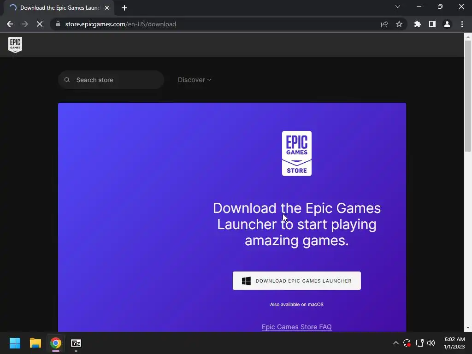Click the sync update tray icon

pyautogui.click(x=407, y=343)
